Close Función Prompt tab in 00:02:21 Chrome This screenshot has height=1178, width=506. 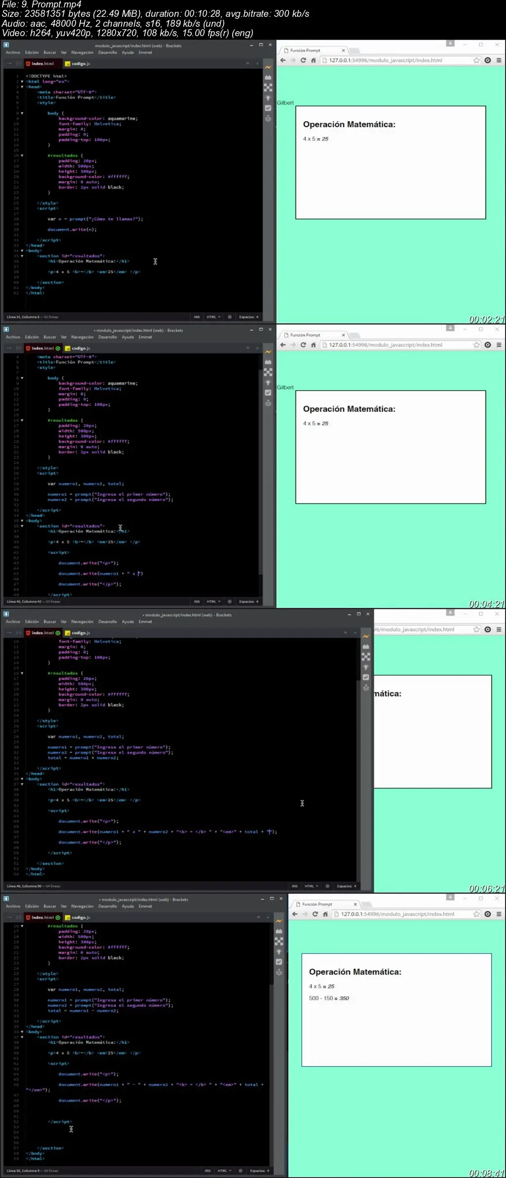[343, 50]
